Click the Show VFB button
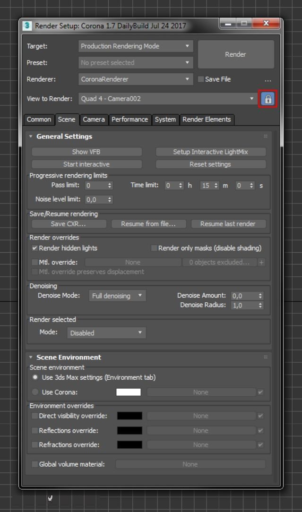 (86, 152)
